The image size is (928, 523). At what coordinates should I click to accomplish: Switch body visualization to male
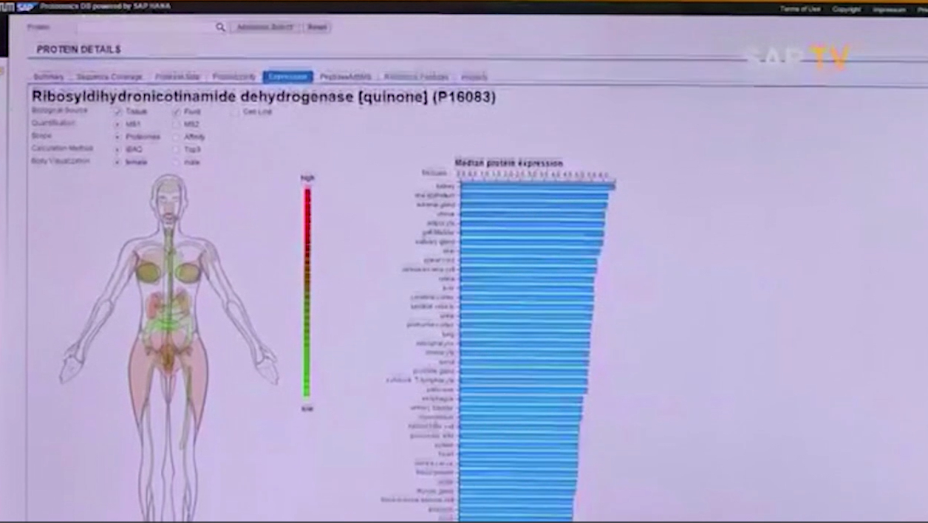(177, 162)
